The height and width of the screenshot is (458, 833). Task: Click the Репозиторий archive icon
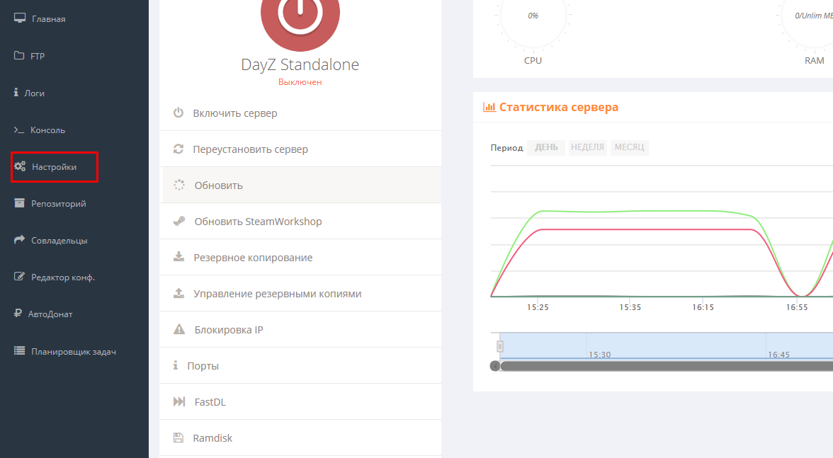tap(19, 204)
